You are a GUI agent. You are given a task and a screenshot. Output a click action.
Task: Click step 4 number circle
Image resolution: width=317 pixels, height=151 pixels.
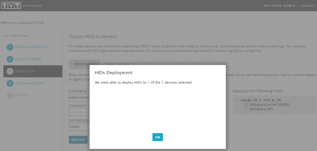pyautogui.click(x=10, y=83)
